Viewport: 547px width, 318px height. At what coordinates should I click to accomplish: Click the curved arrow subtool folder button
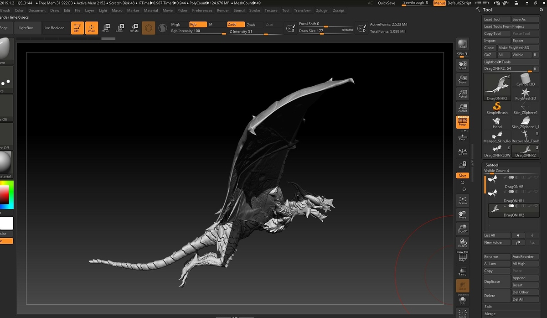click(x=518, y=242)
